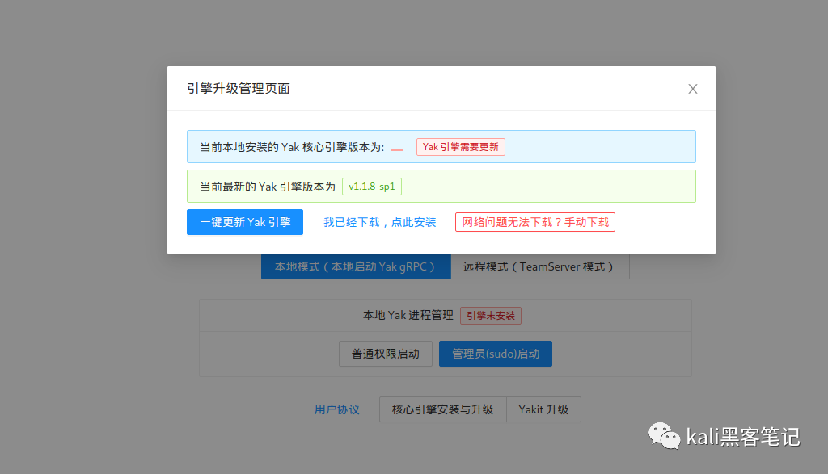
Task: Open the 用户协议 link
Action: (337, 409)
